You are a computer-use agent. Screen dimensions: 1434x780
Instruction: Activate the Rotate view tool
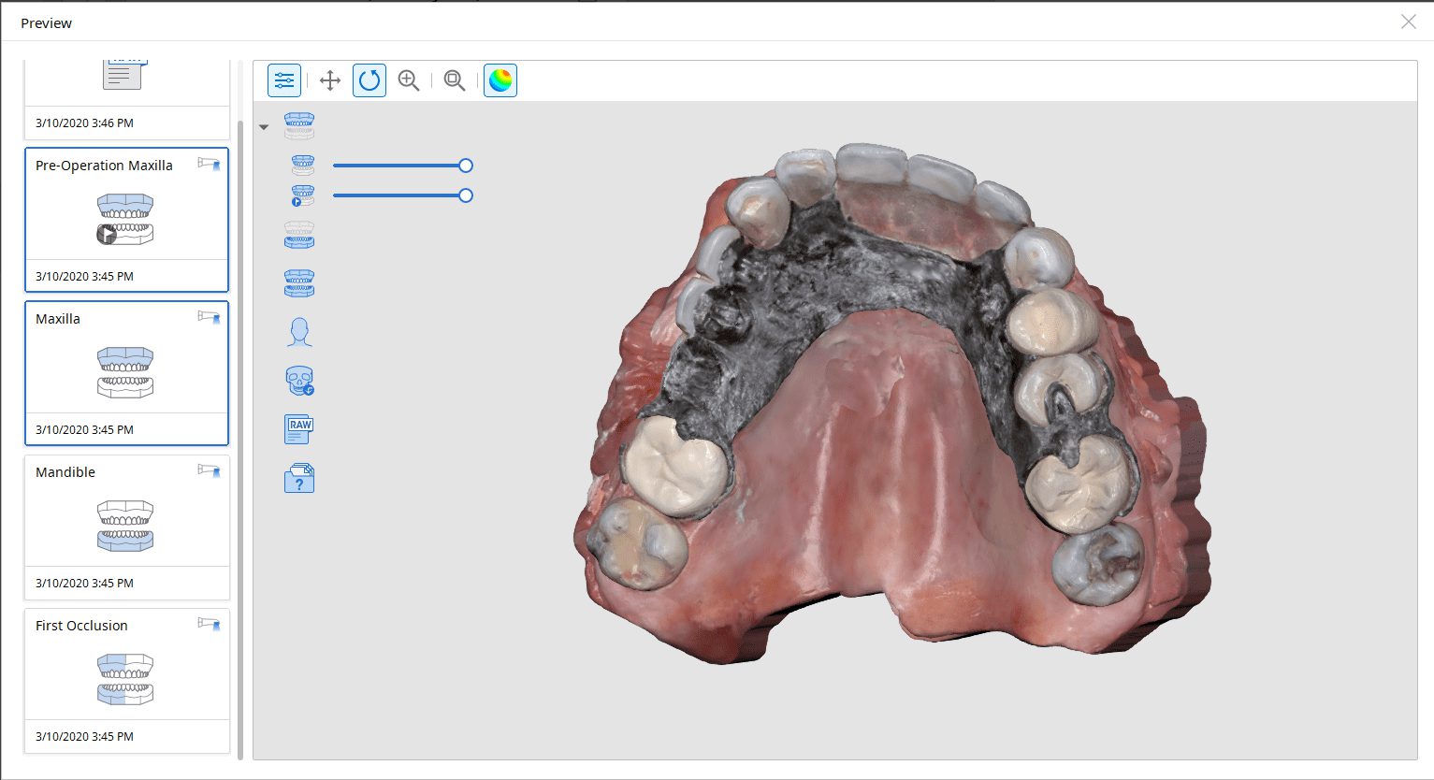pos(369,80)
